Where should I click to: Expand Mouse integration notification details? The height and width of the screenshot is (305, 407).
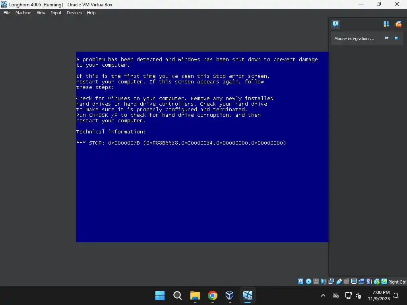pyautogui.click(x=386, y=38)
